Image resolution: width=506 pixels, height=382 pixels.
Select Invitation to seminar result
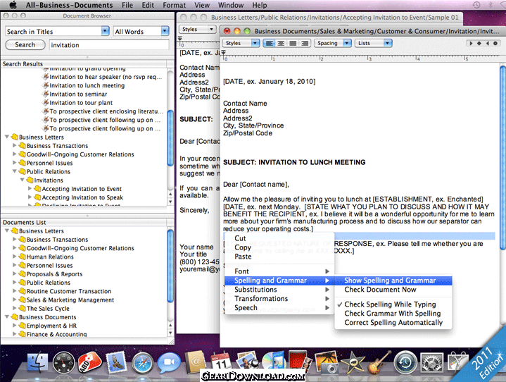click(78, 94)
